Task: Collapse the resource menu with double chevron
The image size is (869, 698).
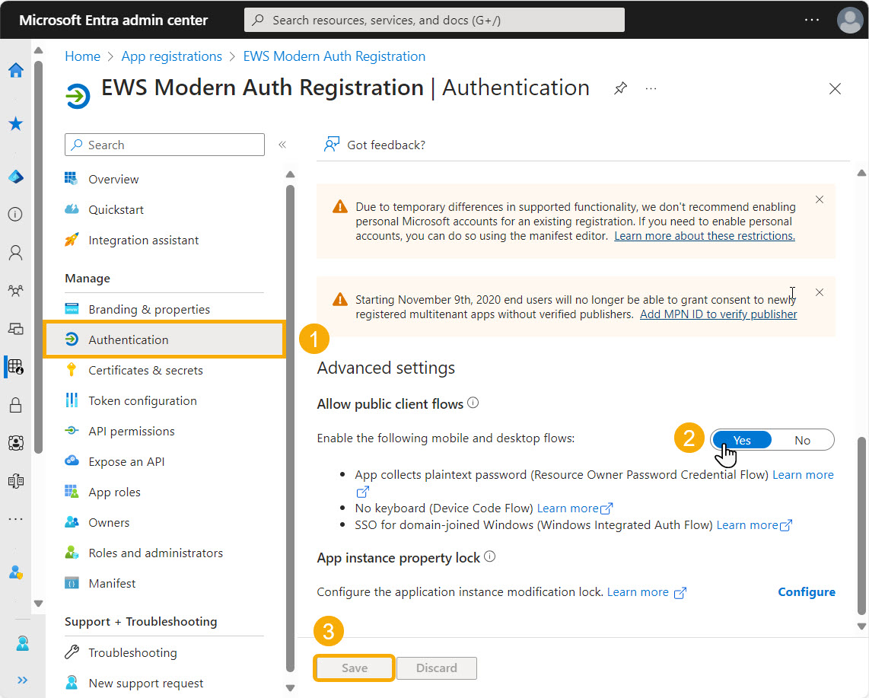Action: coord(282,145)
